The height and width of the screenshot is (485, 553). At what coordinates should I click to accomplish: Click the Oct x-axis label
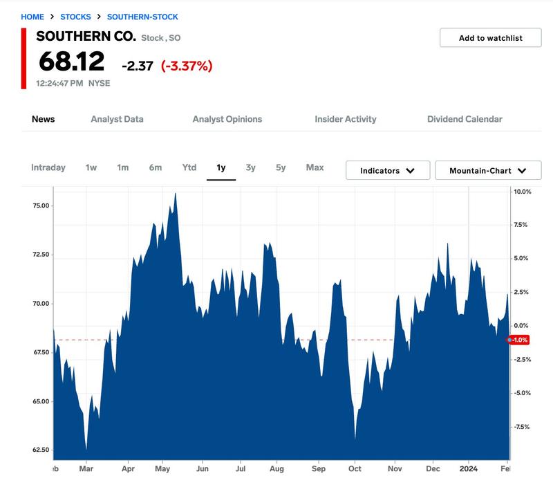click(x=355, y=469)
